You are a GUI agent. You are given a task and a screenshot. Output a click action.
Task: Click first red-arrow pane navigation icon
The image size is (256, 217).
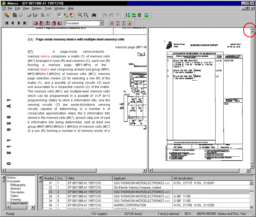[36, 23]
